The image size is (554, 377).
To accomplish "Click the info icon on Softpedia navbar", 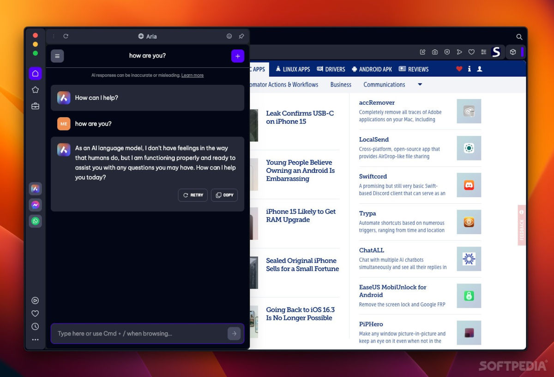I will coord(470,69).
